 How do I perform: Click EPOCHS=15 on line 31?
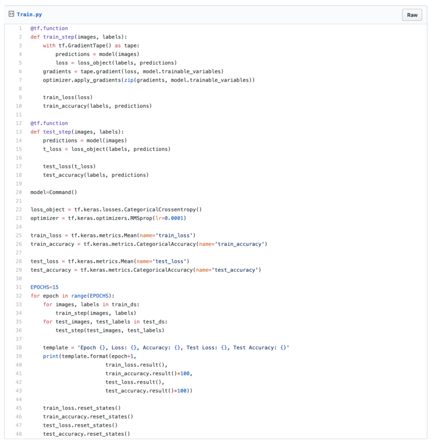[x=45, y=287]
